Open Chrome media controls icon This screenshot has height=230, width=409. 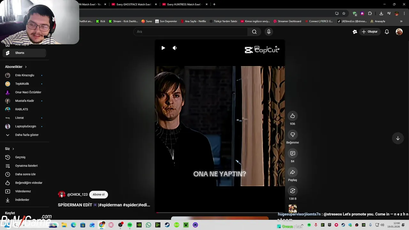389,13
